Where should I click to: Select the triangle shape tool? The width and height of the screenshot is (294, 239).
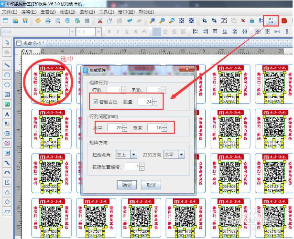tap(7, 192)
